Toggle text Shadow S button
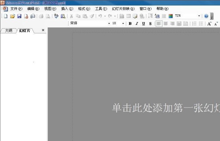Viewport: 220px width, 141px height. pos(150,23)
